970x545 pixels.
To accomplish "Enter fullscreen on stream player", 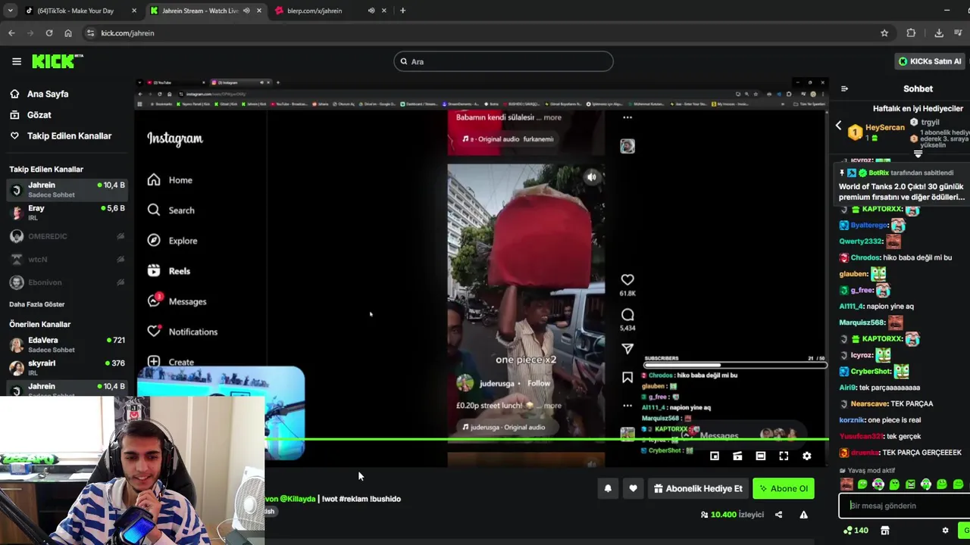I will (x=784, y=456).
